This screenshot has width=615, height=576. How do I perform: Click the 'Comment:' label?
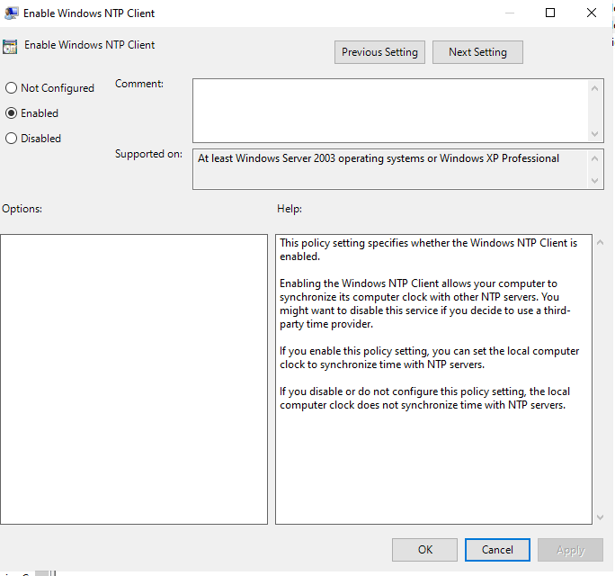pos(139,84)
